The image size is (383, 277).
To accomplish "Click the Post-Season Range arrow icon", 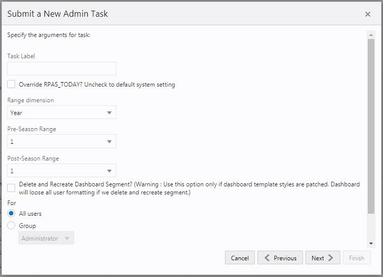I will (x=109, y=171).
